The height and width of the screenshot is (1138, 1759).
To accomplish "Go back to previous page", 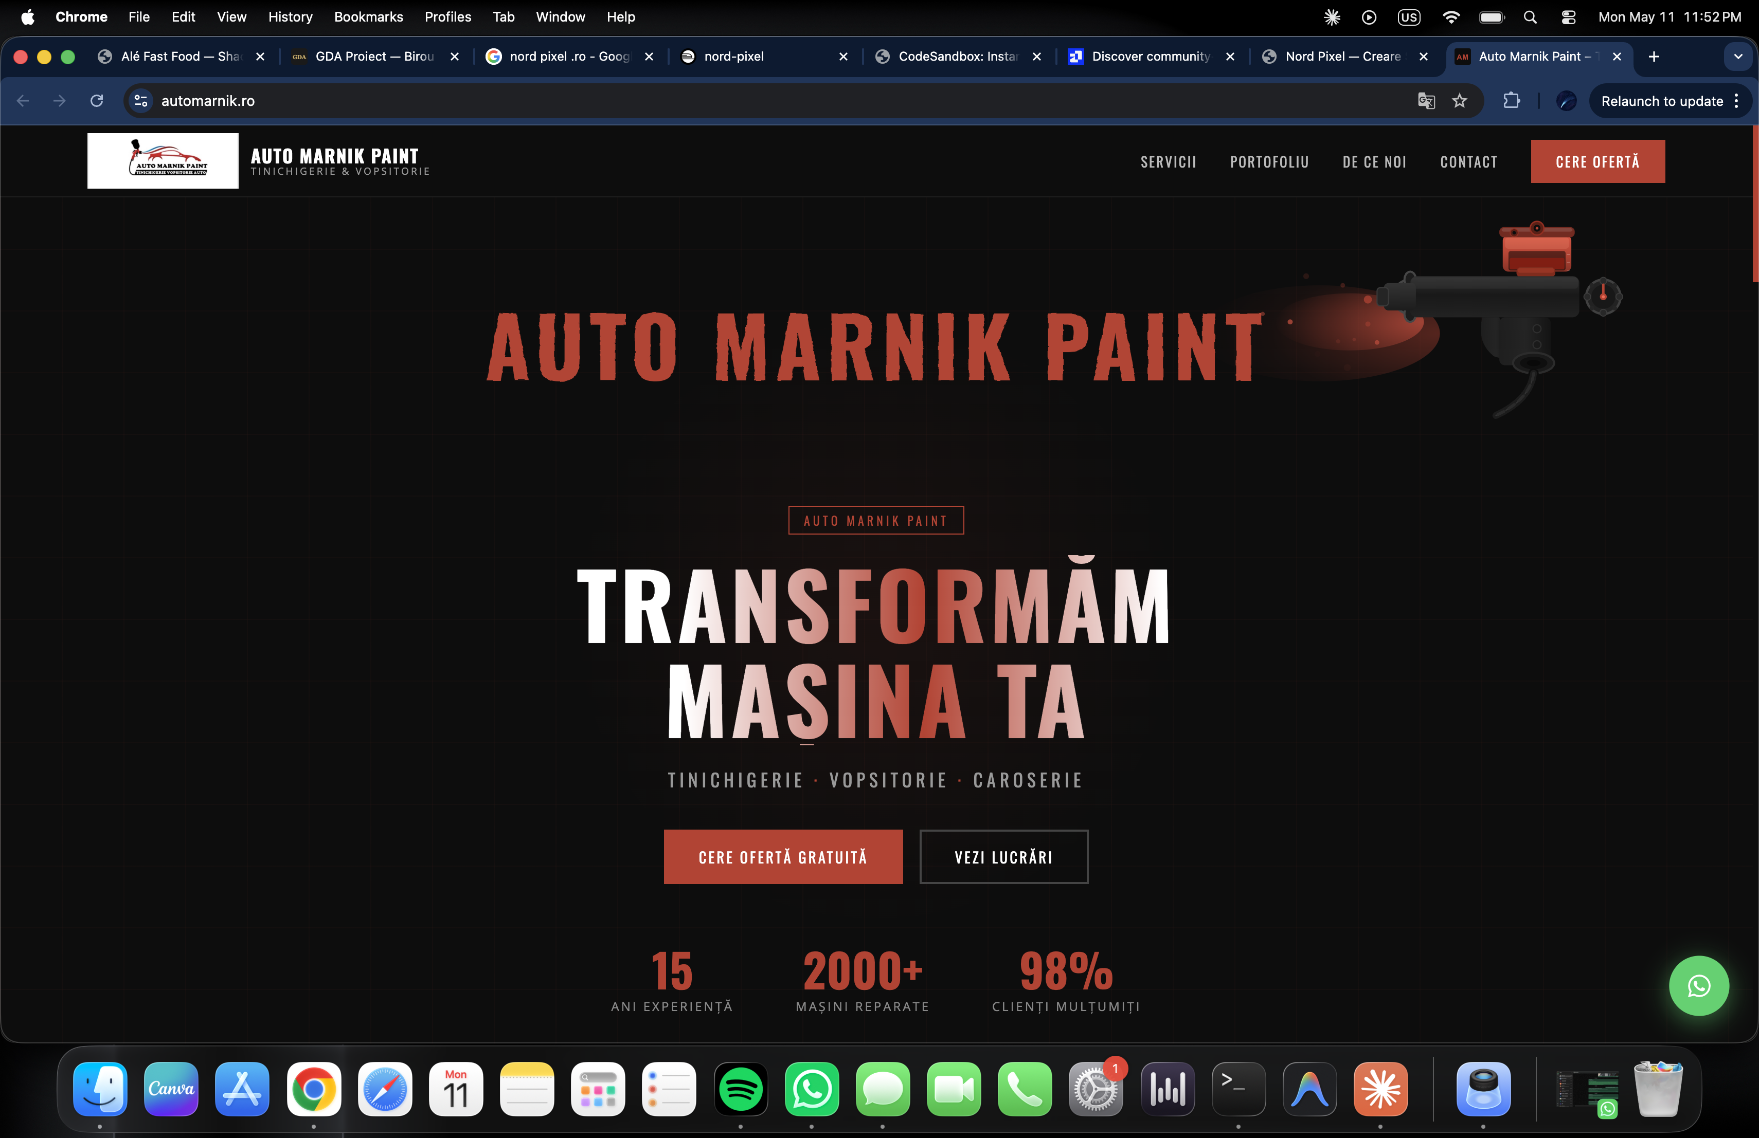I will coord(23,100).
